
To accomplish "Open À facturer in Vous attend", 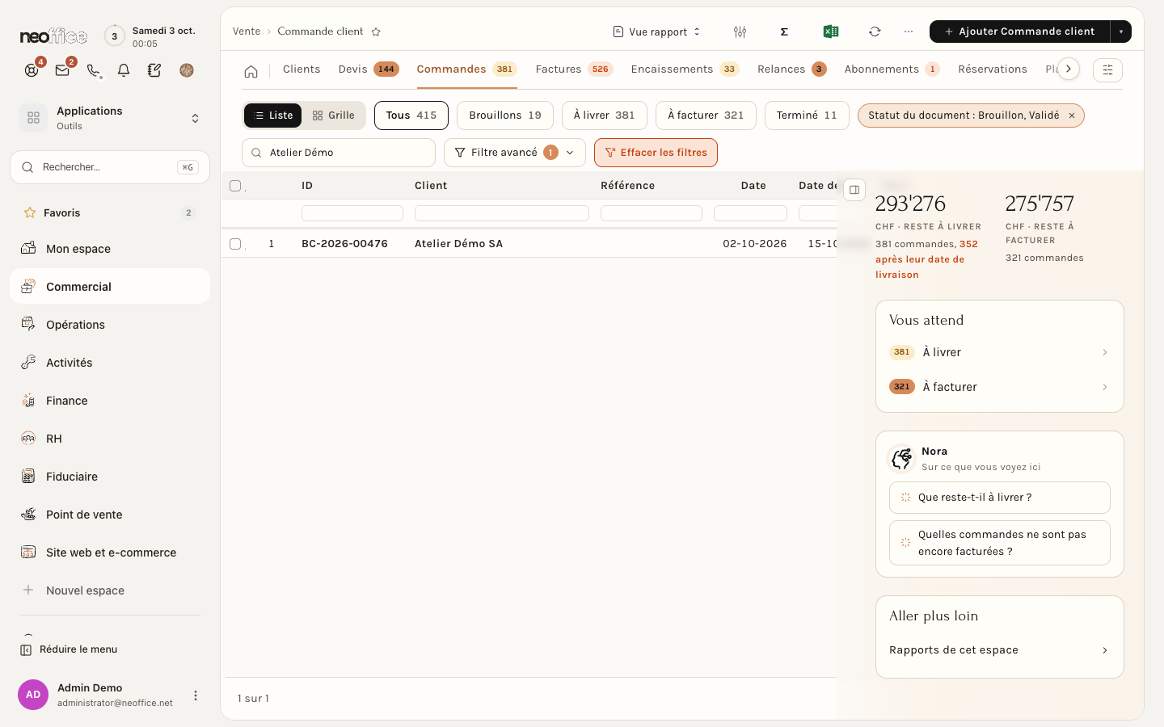I will point(1000,387).
